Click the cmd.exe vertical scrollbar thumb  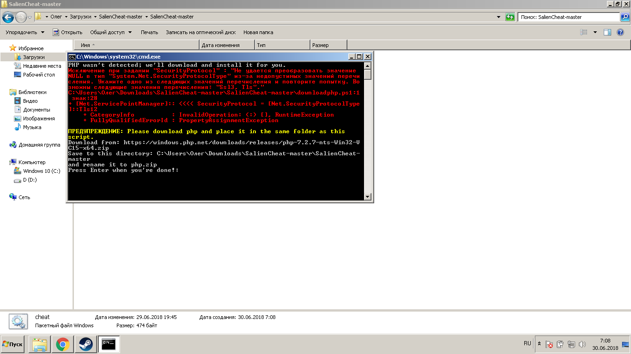pyautogui.click(x=368, y=75)
